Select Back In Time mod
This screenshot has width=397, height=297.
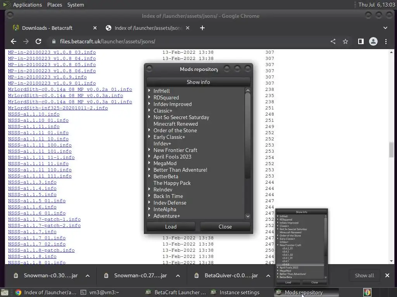click(168, 196)
